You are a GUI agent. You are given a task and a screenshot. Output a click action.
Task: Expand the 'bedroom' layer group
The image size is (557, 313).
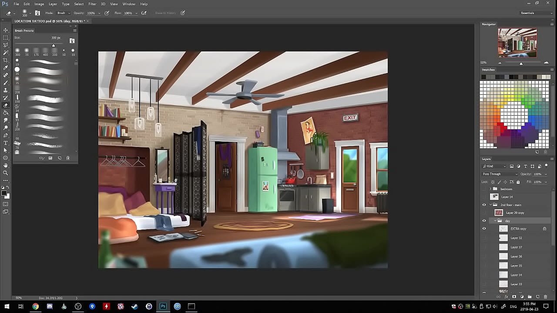[490, 189]
